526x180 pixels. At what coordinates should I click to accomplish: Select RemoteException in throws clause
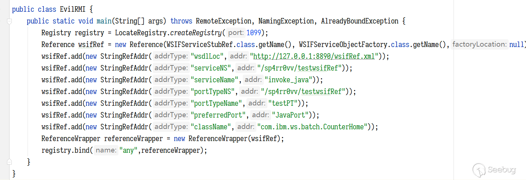[x=223, y=21]
